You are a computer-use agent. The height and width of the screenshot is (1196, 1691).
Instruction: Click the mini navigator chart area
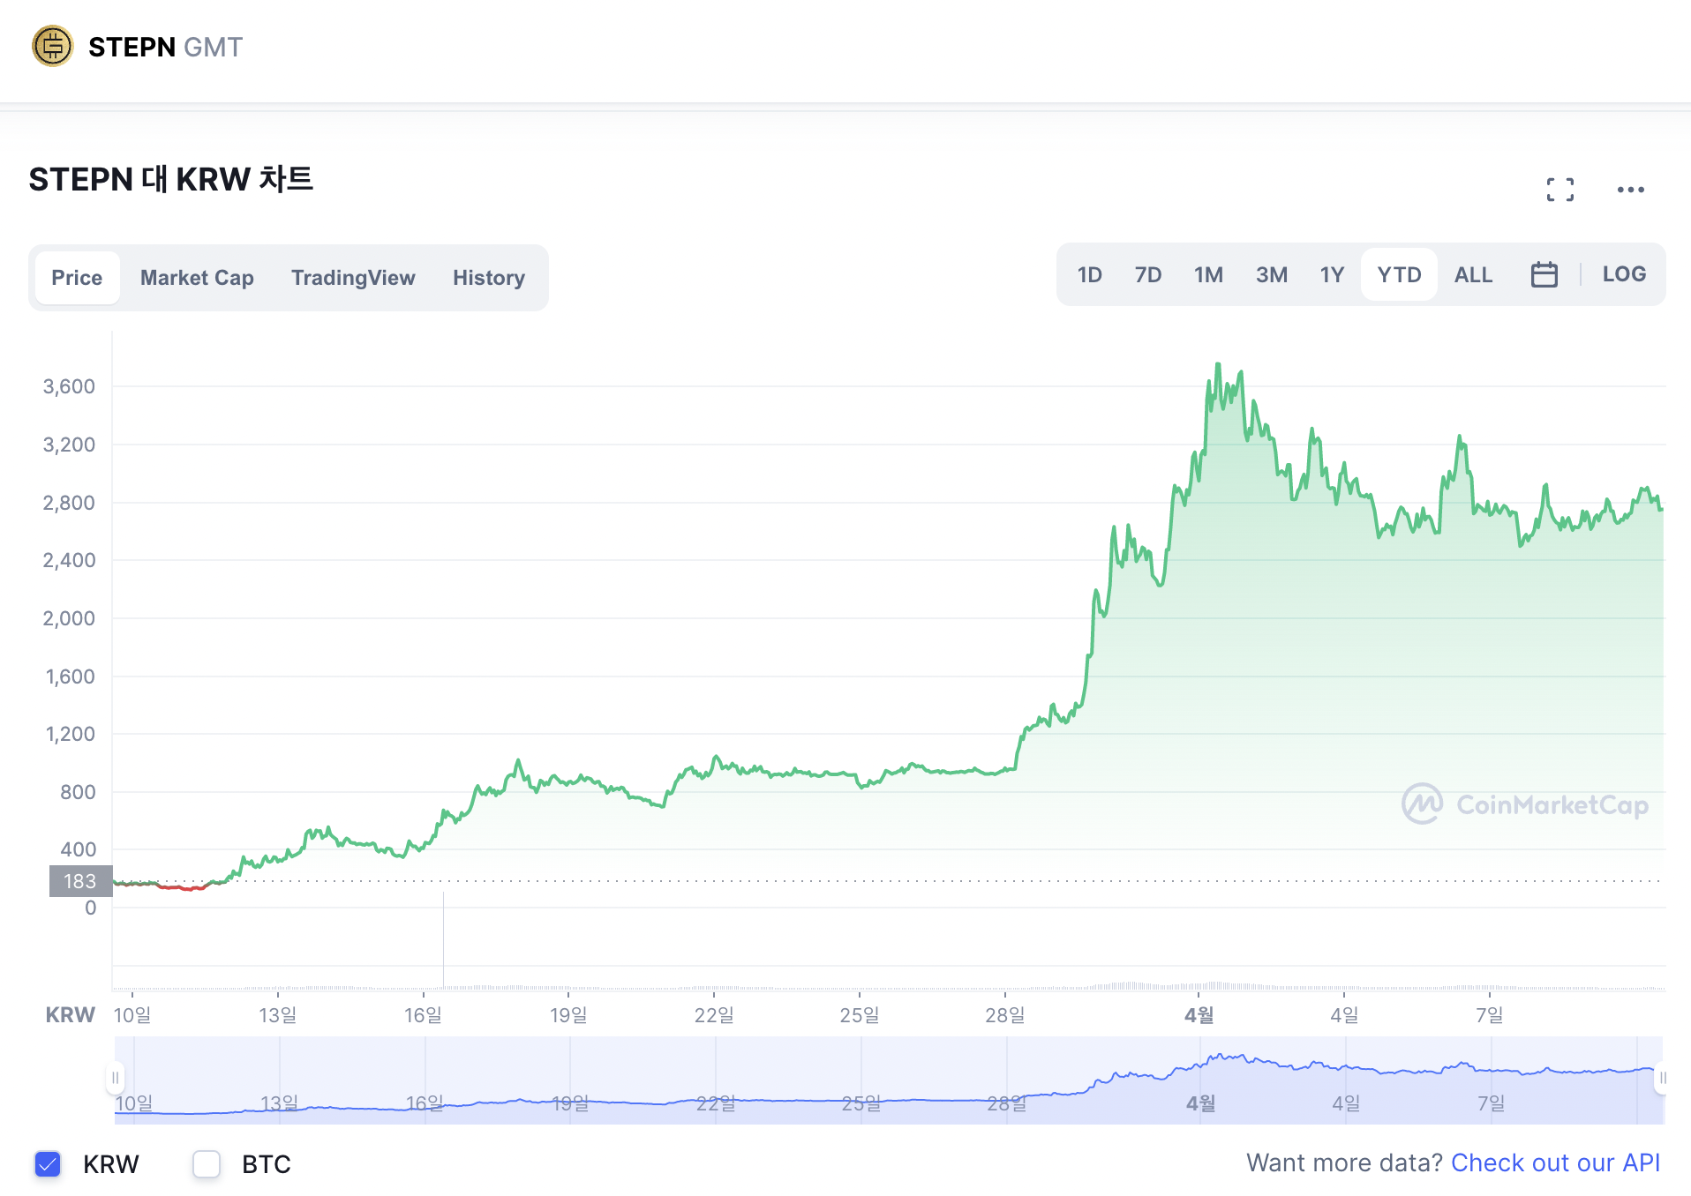(889, 1080)
